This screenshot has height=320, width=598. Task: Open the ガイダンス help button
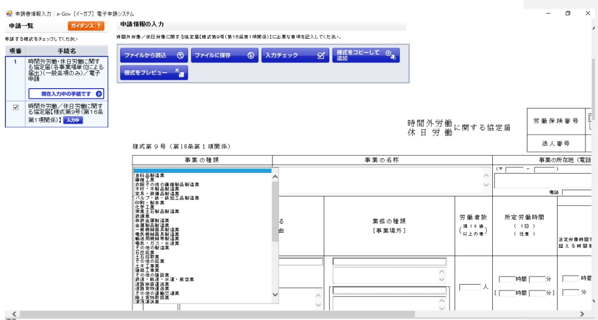tap(86, 26)
